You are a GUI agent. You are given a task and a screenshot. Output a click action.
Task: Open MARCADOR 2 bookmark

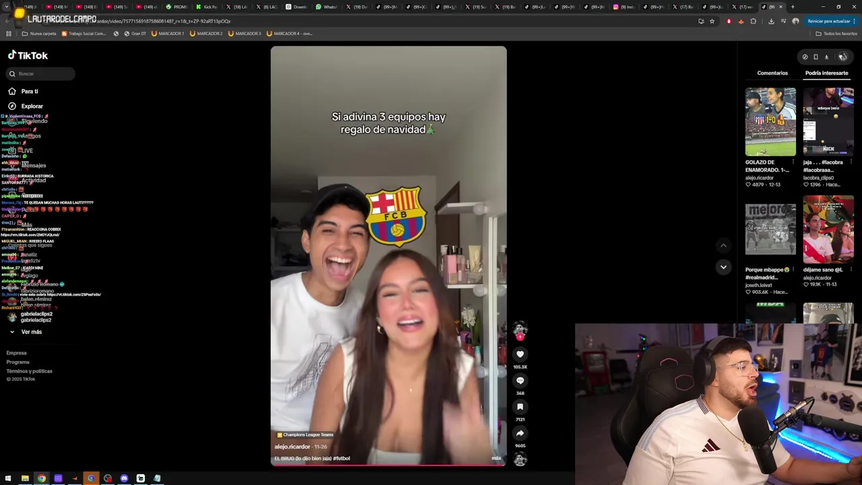click(206, 33)
